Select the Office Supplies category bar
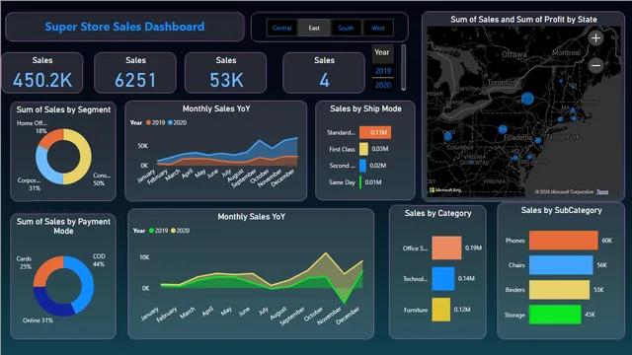632x355 pixels. click(x=446, y=248)
